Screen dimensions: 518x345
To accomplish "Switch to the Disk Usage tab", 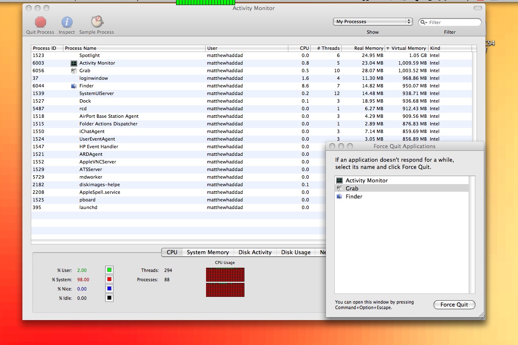I will point(296,252).
